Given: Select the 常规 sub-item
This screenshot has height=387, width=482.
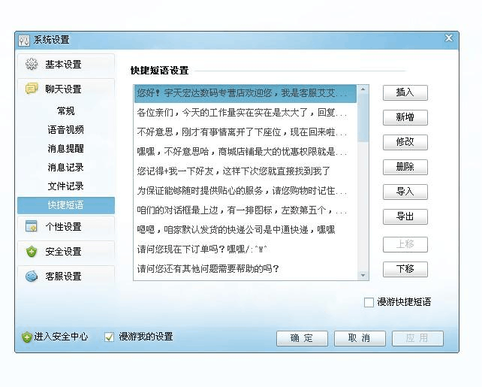Looking at the screenshot, I should [x=66, y=110].
